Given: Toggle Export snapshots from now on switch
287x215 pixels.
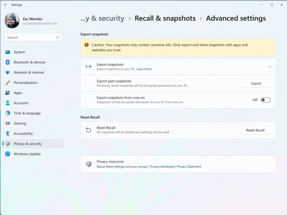Looking at the screenshot, I should [x=265, y=100].
